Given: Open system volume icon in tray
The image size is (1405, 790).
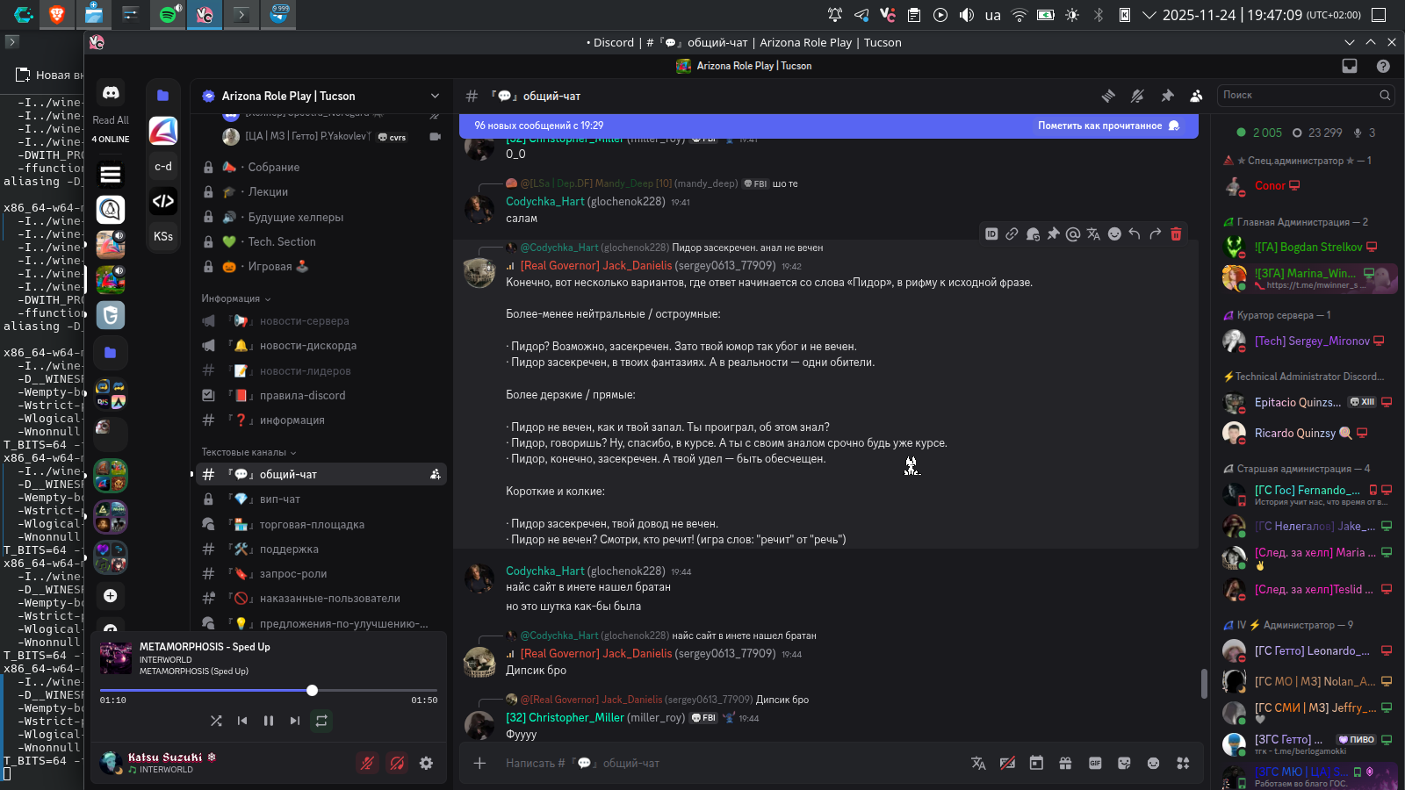Looking at the screenshot, I should click(x=967, y=15).
